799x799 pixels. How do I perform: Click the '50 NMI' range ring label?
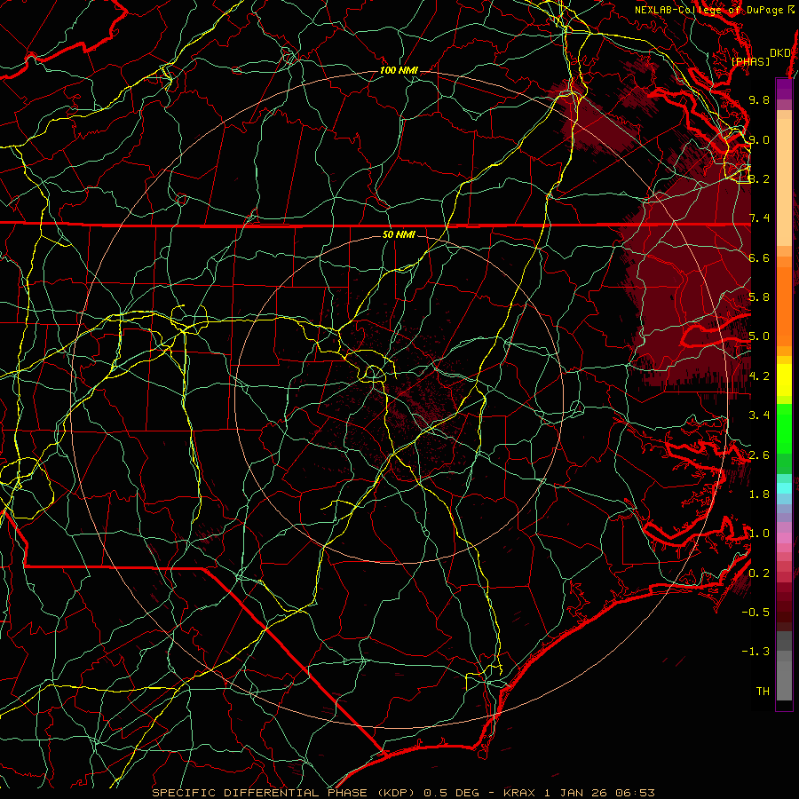(399, 234)
